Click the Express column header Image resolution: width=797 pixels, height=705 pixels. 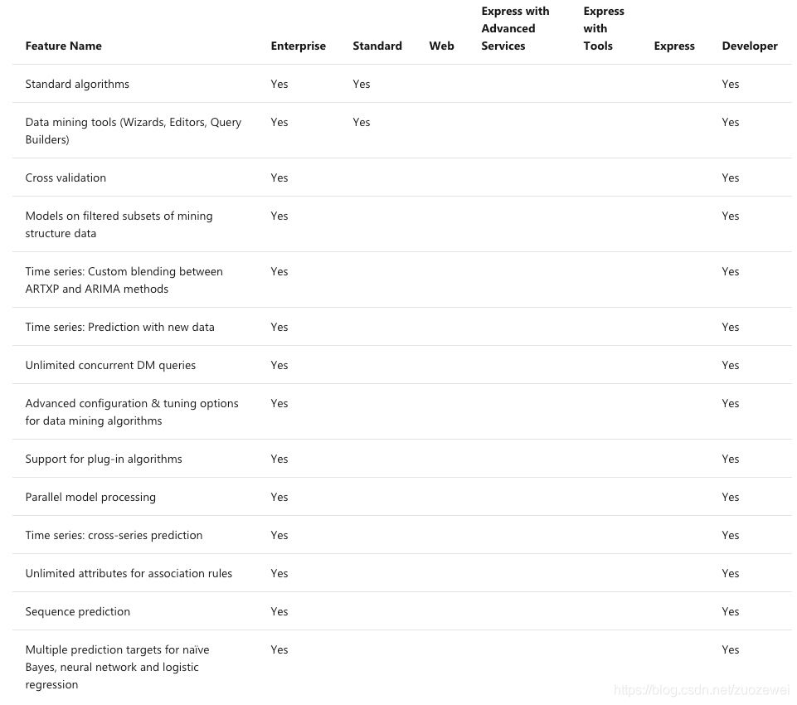coord(673,46)
